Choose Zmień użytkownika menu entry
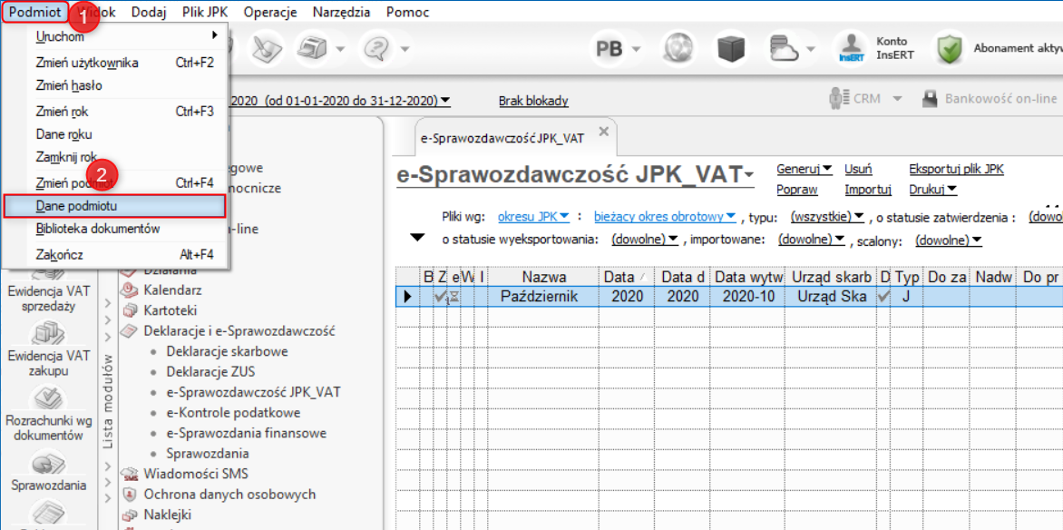1063x530 pixels. (x=114, y=63)
